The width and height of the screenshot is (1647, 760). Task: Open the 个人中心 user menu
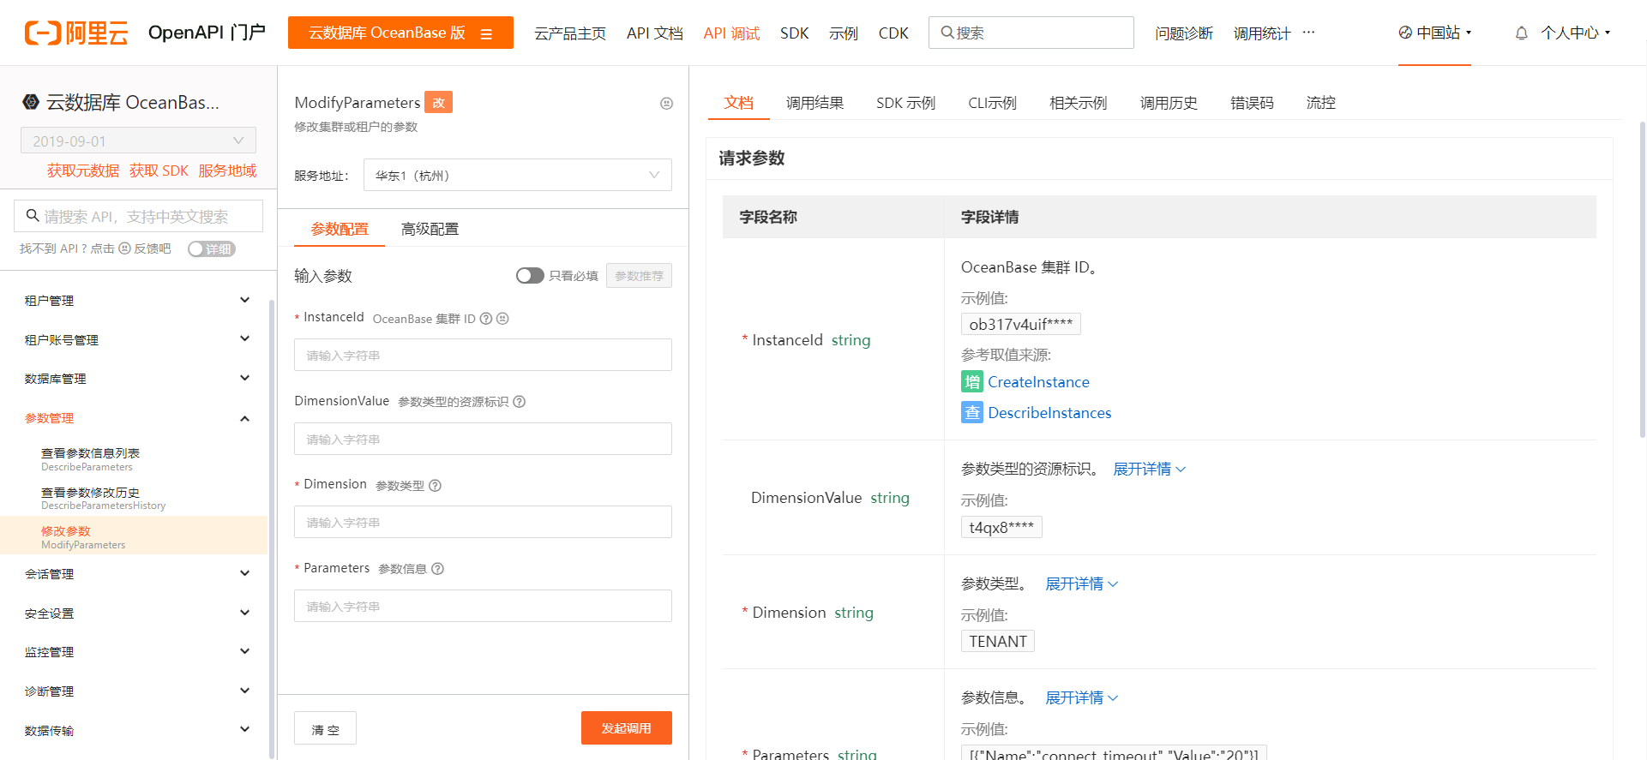coord(1576,33)
